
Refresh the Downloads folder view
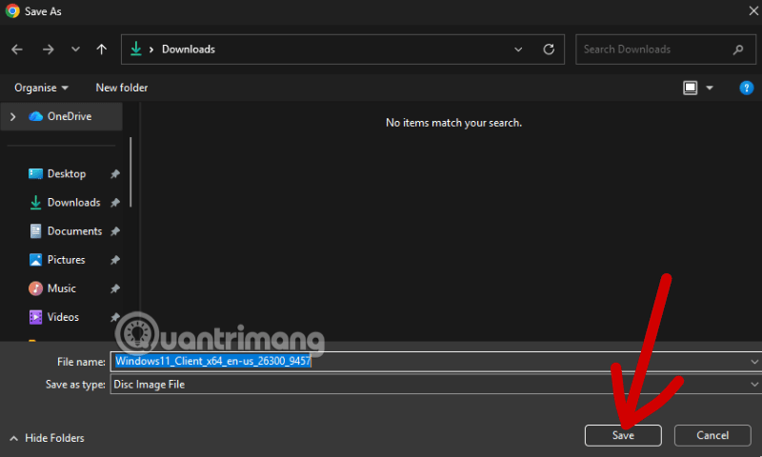tap(549, 50)
